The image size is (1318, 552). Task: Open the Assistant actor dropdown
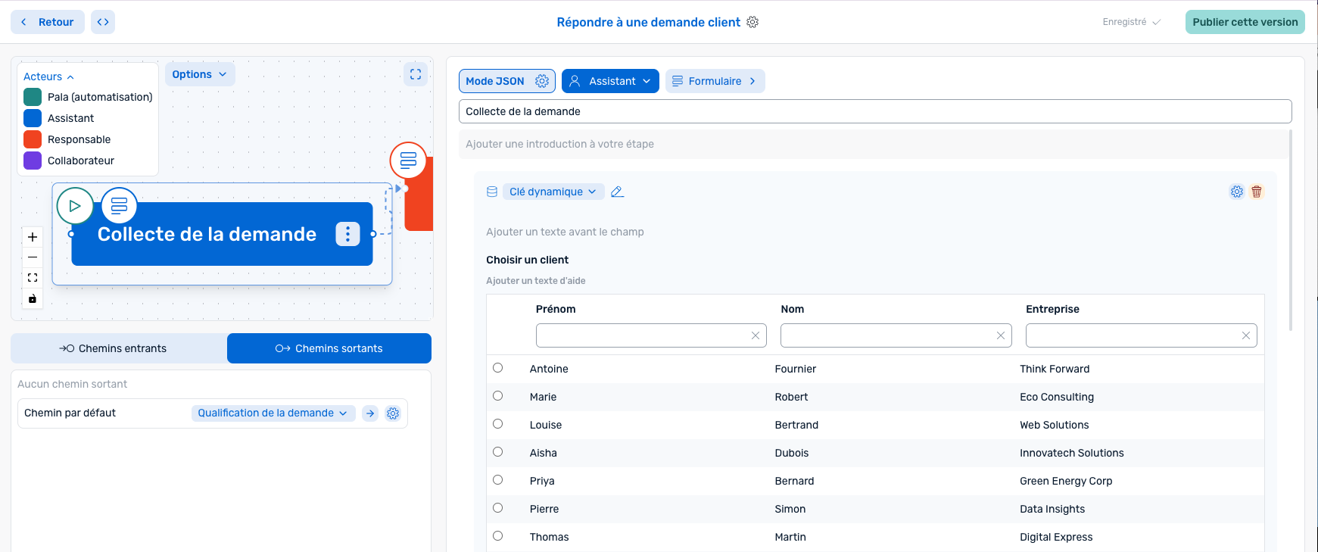point(610,81)
